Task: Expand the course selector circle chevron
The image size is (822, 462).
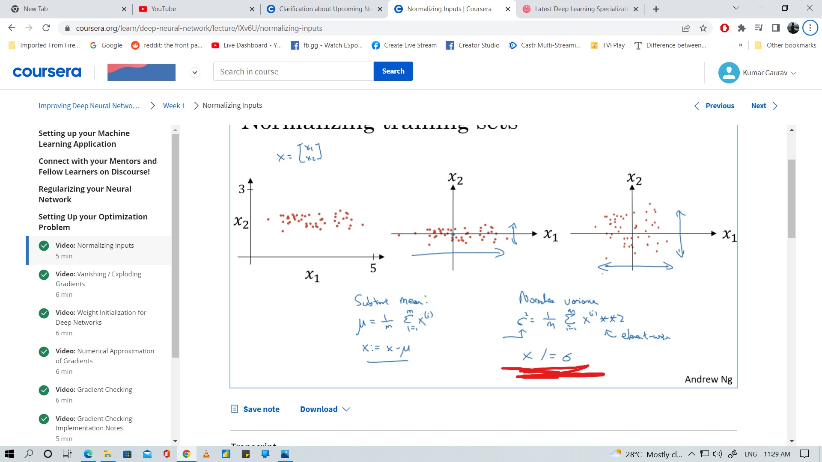Action: (x=195, y=72)
